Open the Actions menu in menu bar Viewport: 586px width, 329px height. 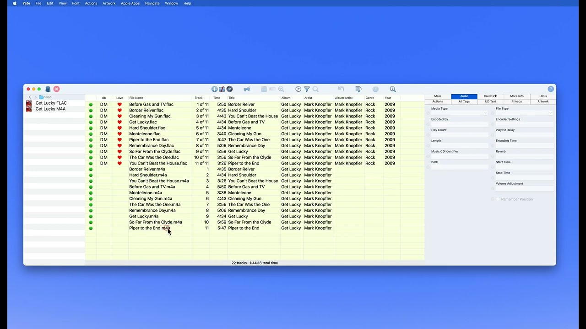pos(91,3)
